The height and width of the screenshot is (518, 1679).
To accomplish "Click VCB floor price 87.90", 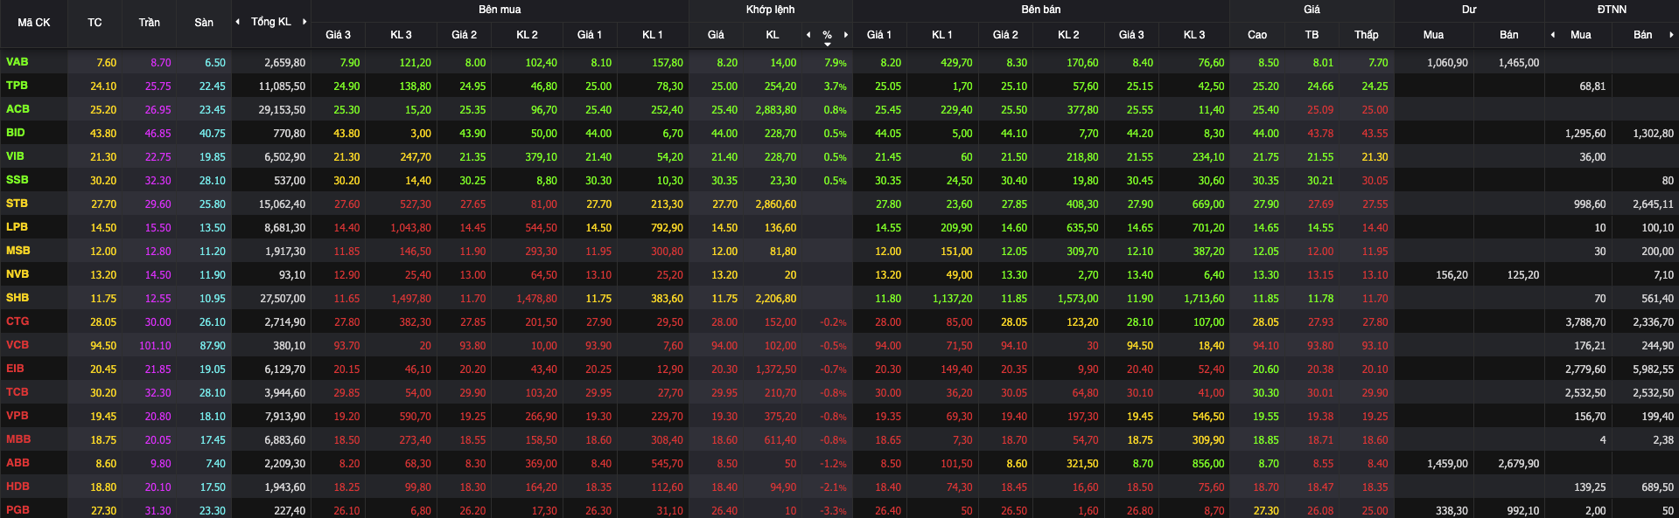I will 213,346.
